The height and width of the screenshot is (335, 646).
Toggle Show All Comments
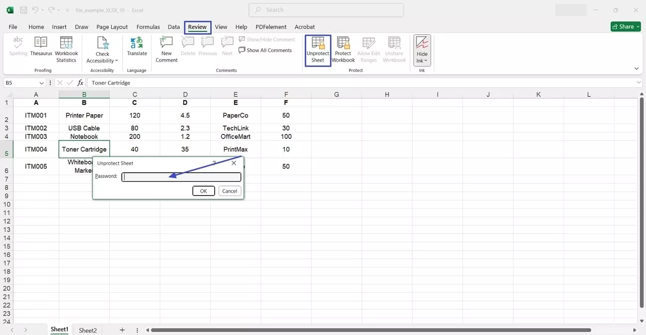(265, 50)
